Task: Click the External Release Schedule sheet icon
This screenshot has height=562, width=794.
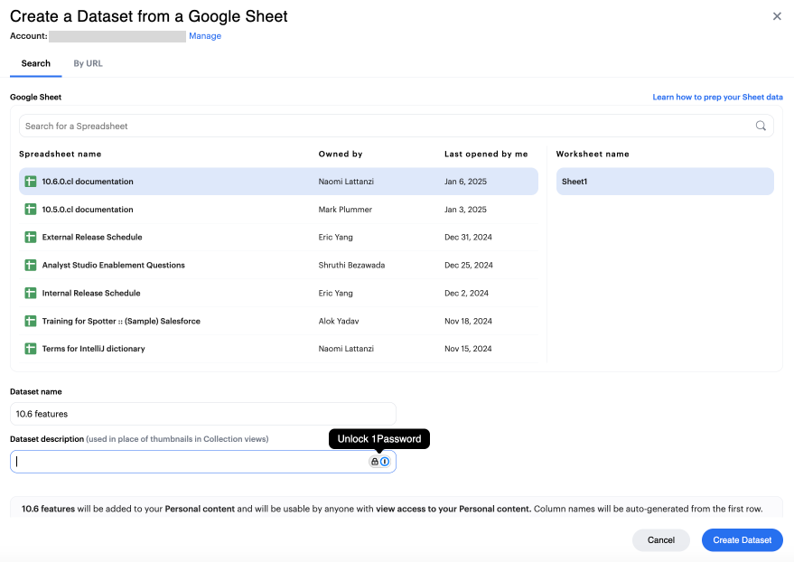Action: tap(30, 238)
